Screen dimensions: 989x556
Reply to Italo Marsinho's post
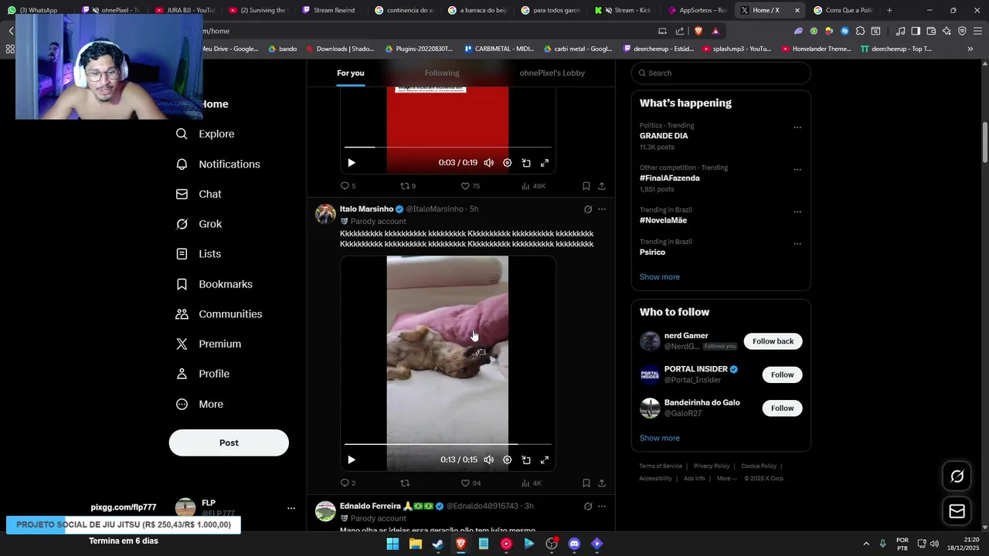[x=348, y=483]
